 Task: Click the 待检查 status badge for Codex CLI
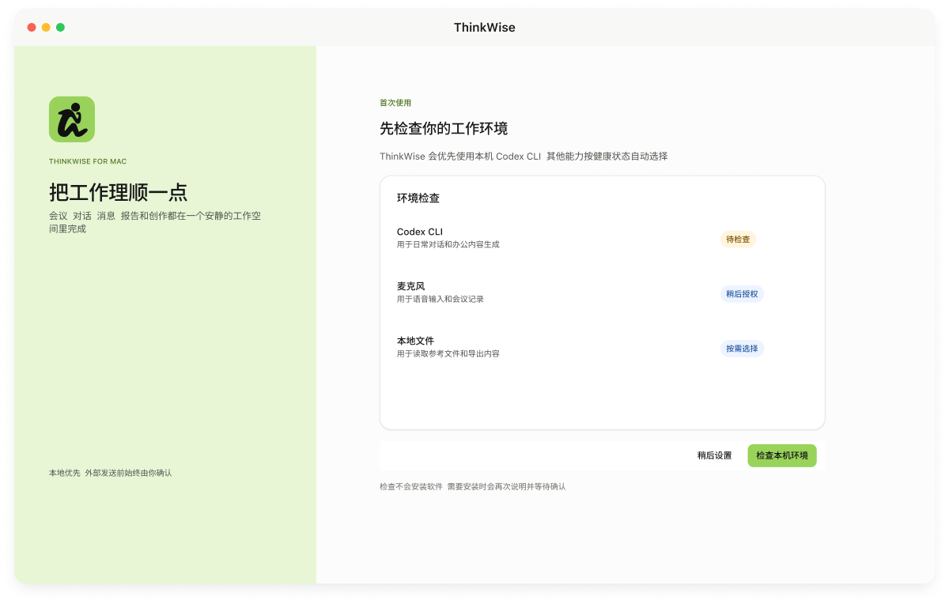(738, 239)
